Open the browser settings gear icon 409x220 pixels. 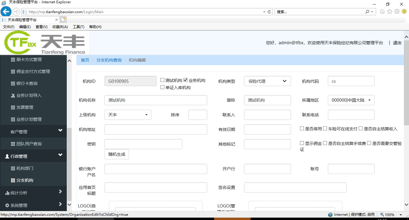click(x=397, y=12)
